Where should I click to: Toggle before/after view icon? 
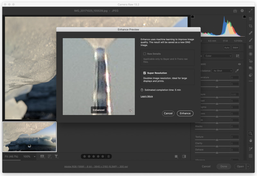click(x=184, y=156)
